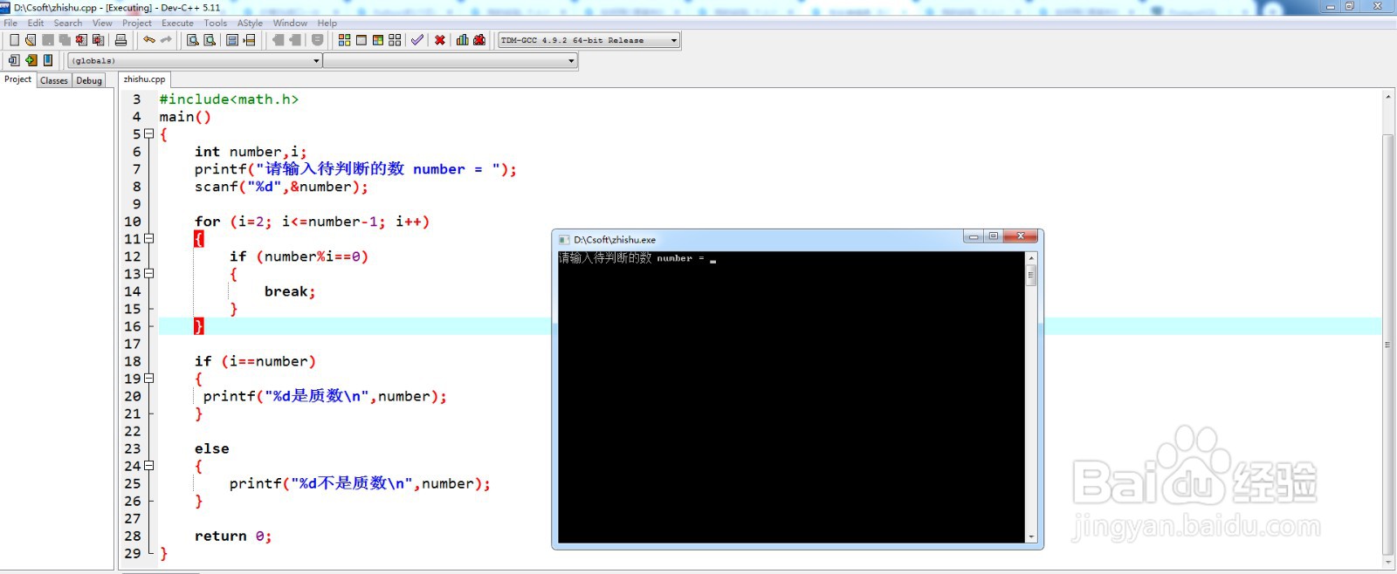Click the Redo arrow icon
The width and height of the screenshot is (1397, 574).
(166, 40)
